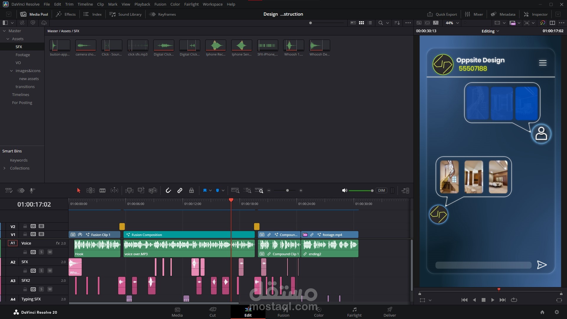Switch to the Color page tab
The width and height of the screenshot is (567, 319).
pos(319,312)
